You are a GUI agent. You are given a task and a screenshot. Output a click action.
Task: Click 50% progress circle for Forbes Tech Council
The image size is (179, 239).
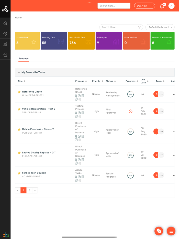pyautogui.click(x=131, y=175)
